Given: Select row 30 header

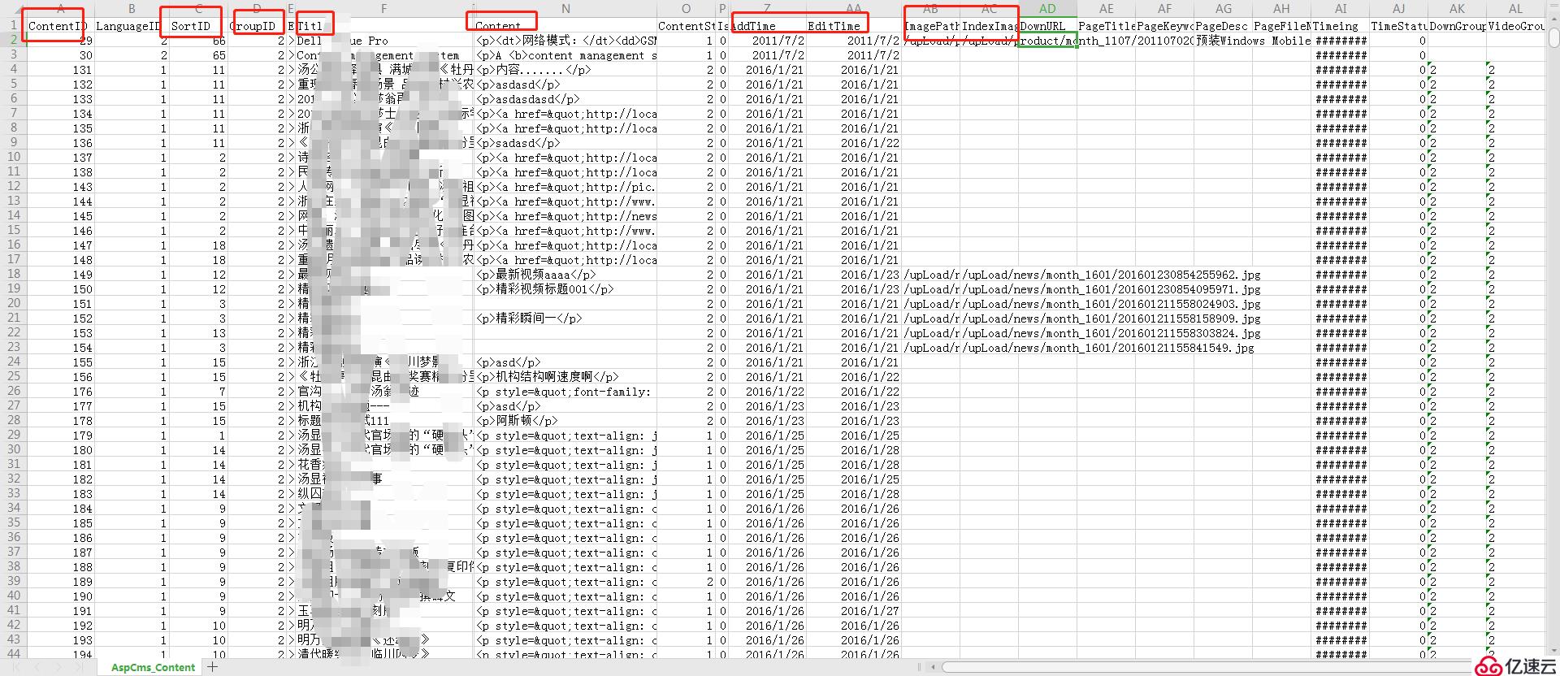Looking at the screenshot, I should (13, 449).
